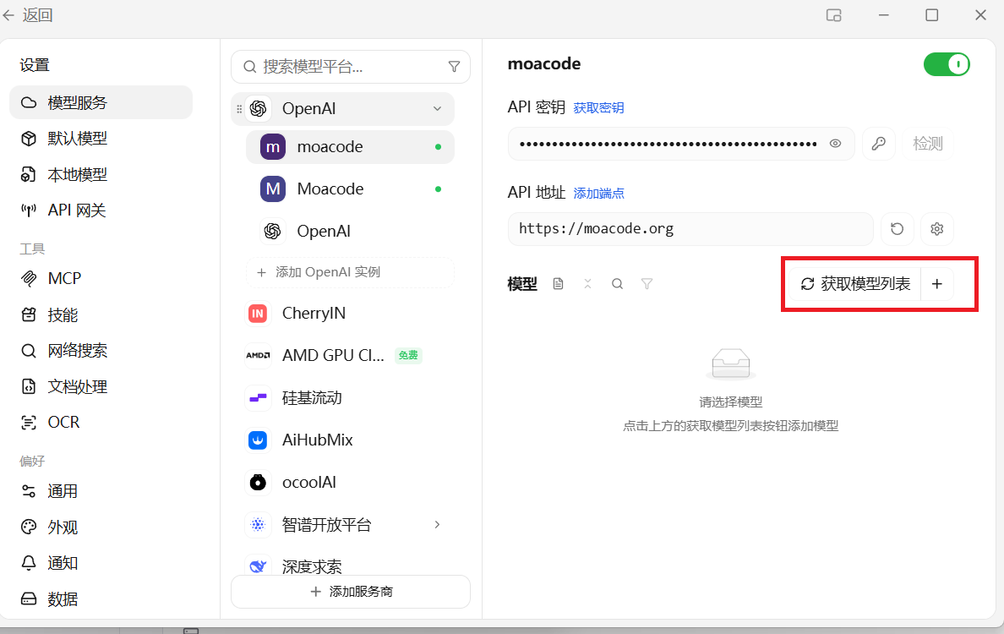
Task: Reset the API address with the undo icon
Action: (897, 228)
